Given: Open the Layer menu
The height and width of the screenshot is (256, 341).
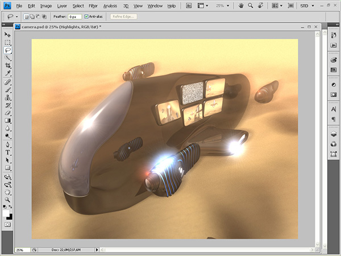Looking at the screenshot, I should coord(62,6).
